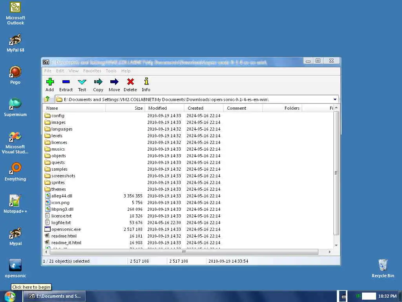
Task: Open the File menu
Action: (48, 71)
